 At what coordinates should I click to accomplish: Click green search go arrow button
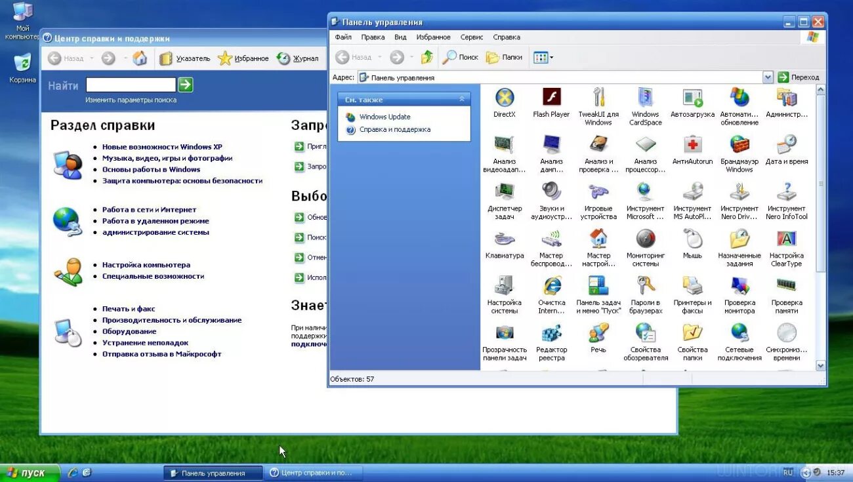click(186, 85)
